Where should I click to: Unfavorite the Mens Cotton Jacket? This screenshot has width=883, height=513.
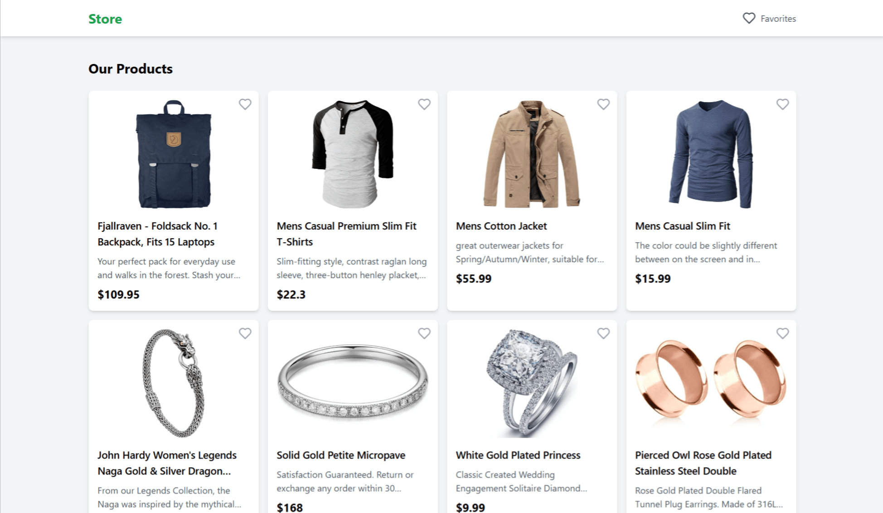[x=603, y=104]
